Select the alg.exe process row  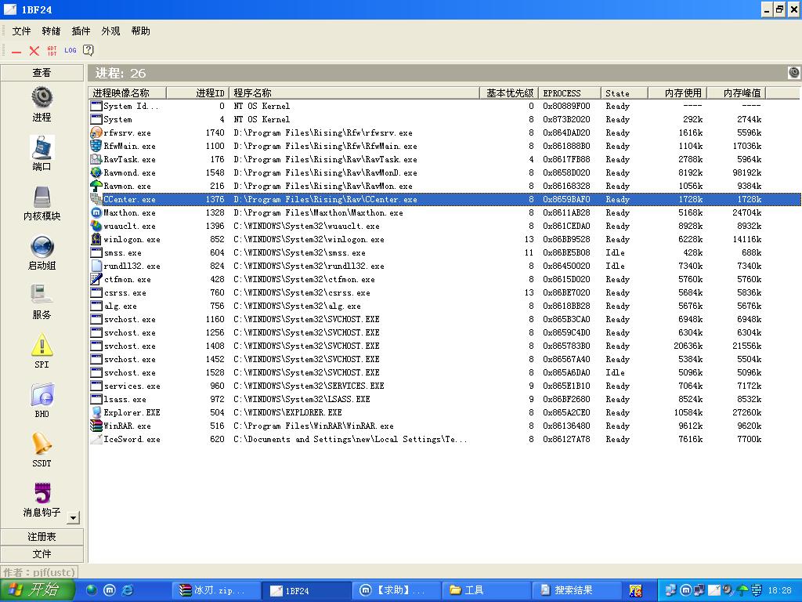click(445, 306)
